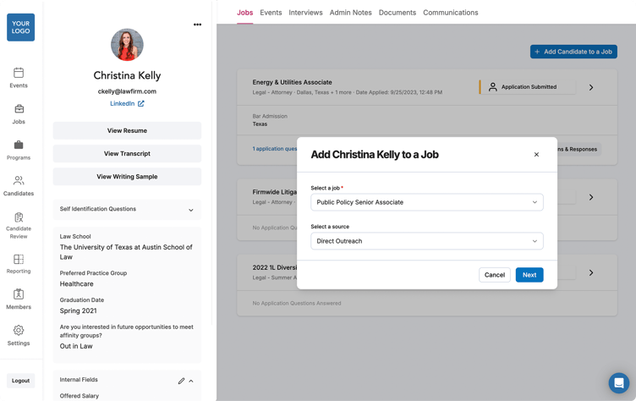Open Firmwide Litigation job row chevron
This screenshot has width=636, height=401.
[x=591, y=197]
